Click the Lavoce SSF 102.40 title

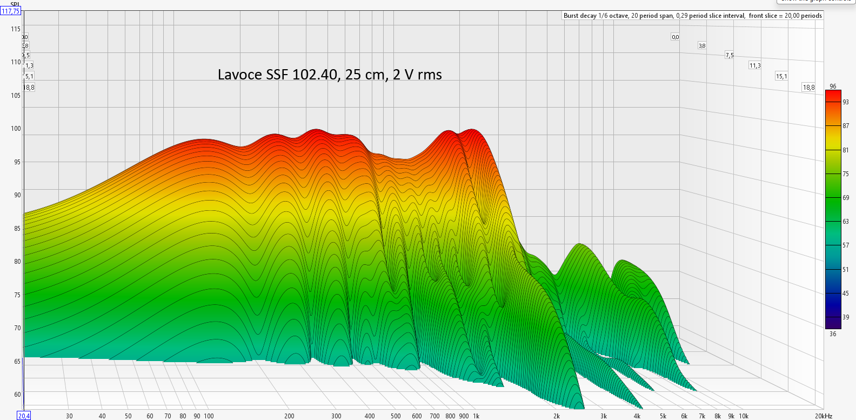(330, 75)
